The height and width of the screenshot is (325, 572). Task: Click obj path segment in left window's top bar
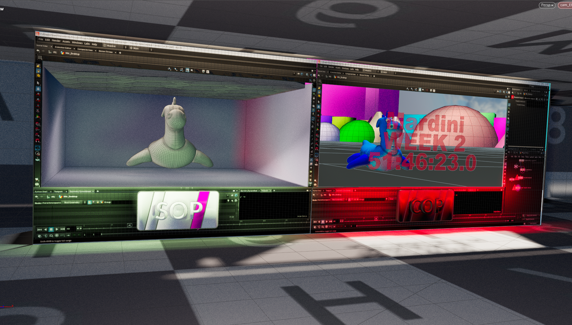[53, 52]
